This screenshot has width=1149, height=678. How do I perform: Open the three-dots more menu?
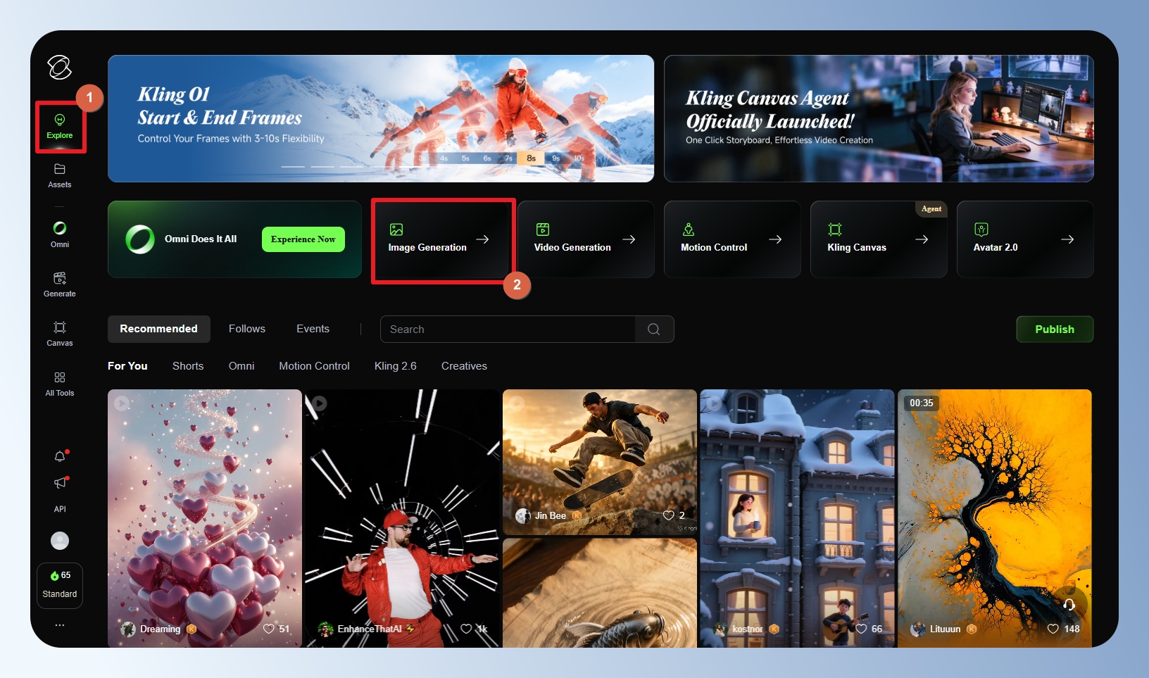click(x=60, y=625)
